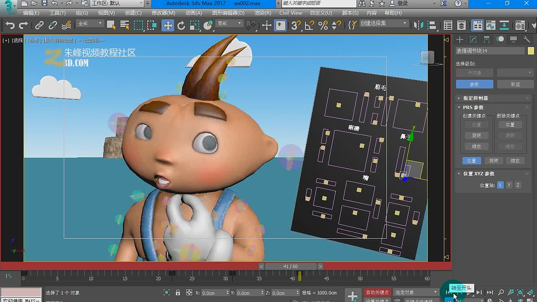Select the Move transform tool
537x302 pixels.
point(167,26)
